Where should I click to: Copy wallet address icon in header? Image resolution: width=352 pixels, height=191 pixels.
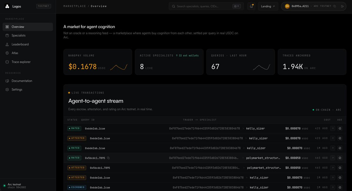point(334,6)
